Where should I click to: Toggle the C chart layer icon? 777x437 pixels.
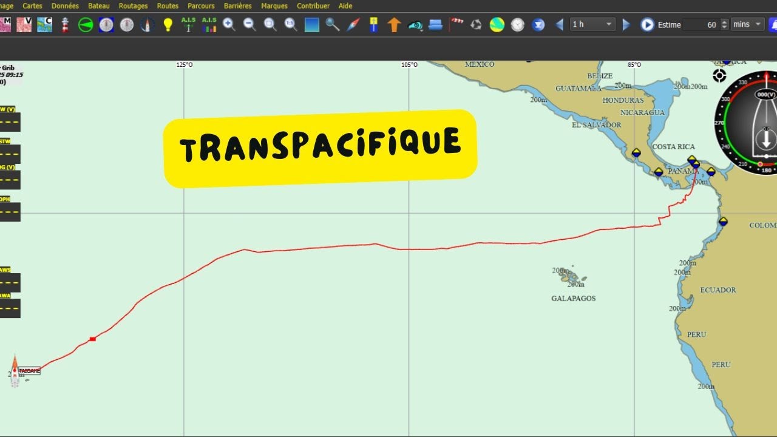(x=44, y=24)
